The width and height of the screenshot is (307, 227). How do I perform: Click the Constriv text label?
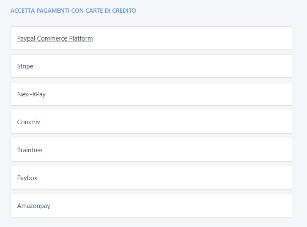29,122
